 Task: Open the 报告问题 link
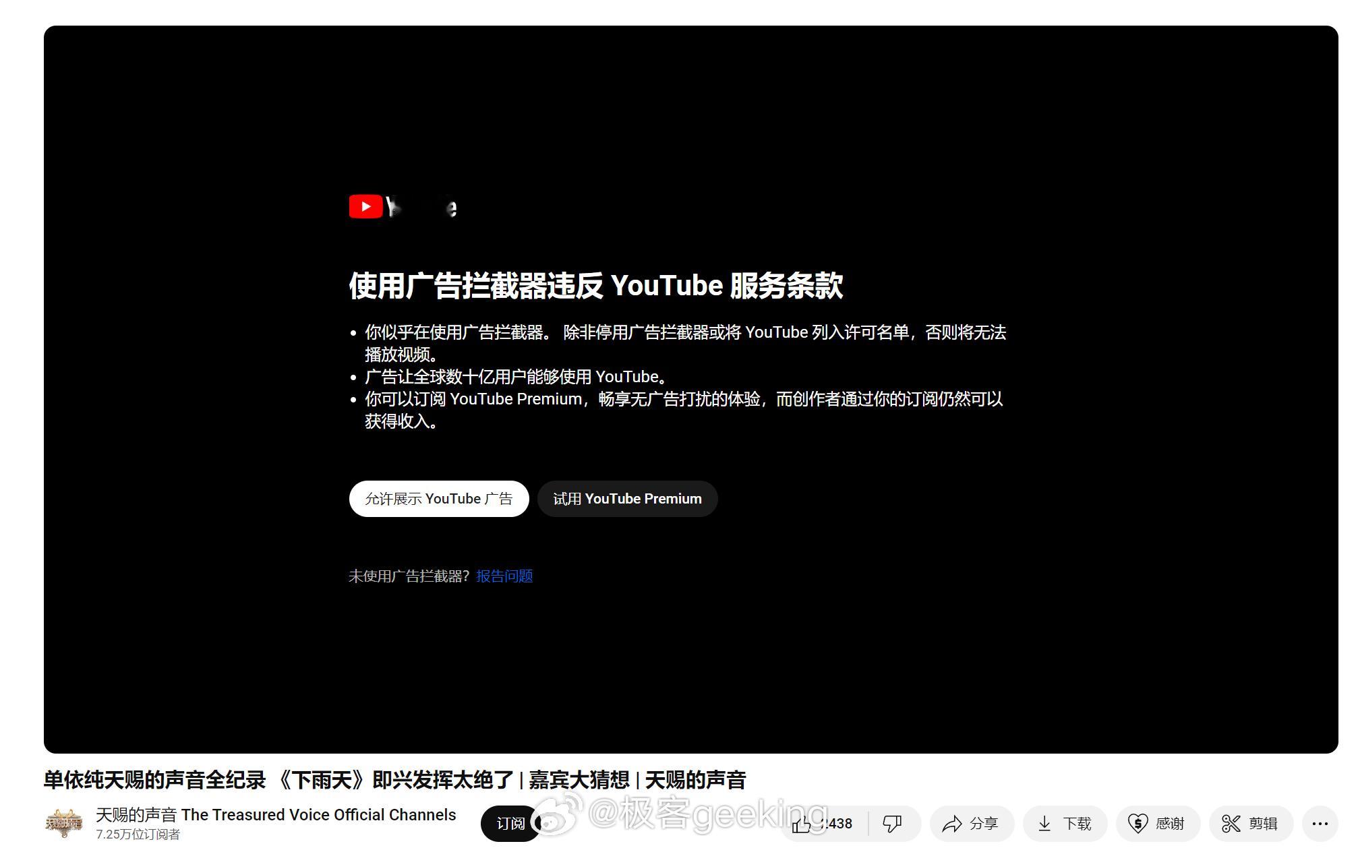[x=504, y=576]
